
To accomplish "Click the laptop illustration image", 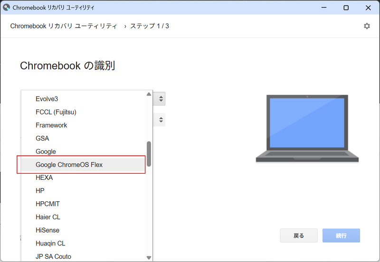I will tap(307, 129).
